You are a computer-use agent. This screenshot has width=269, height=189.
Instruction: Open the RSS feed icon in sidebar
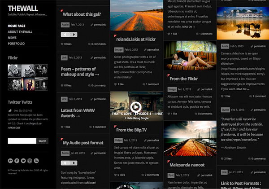click(36, 161)
